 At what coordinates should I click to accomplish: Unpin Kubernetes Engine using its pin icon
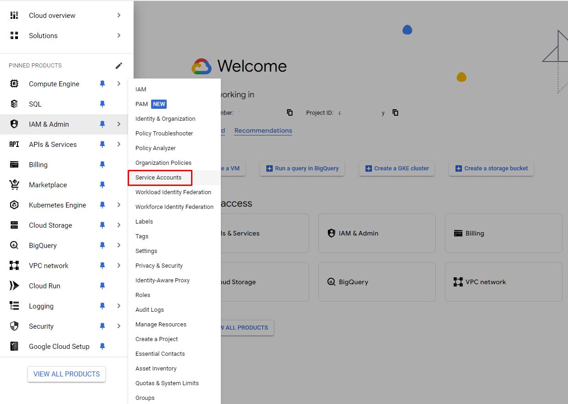coord(102,205)
